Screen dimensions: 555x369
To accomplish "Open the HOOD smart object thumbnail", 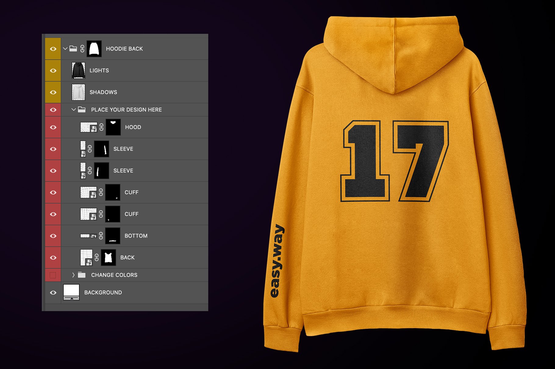I will [89, 127].
